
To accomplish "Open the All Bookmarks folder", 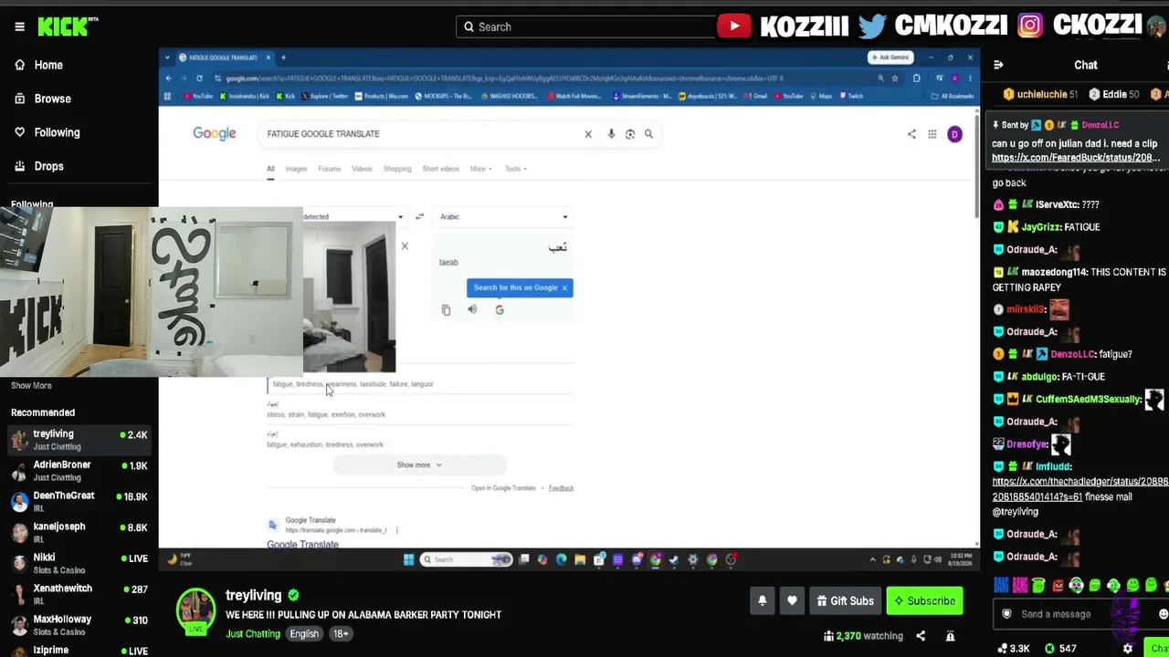I will pos(954,96).
